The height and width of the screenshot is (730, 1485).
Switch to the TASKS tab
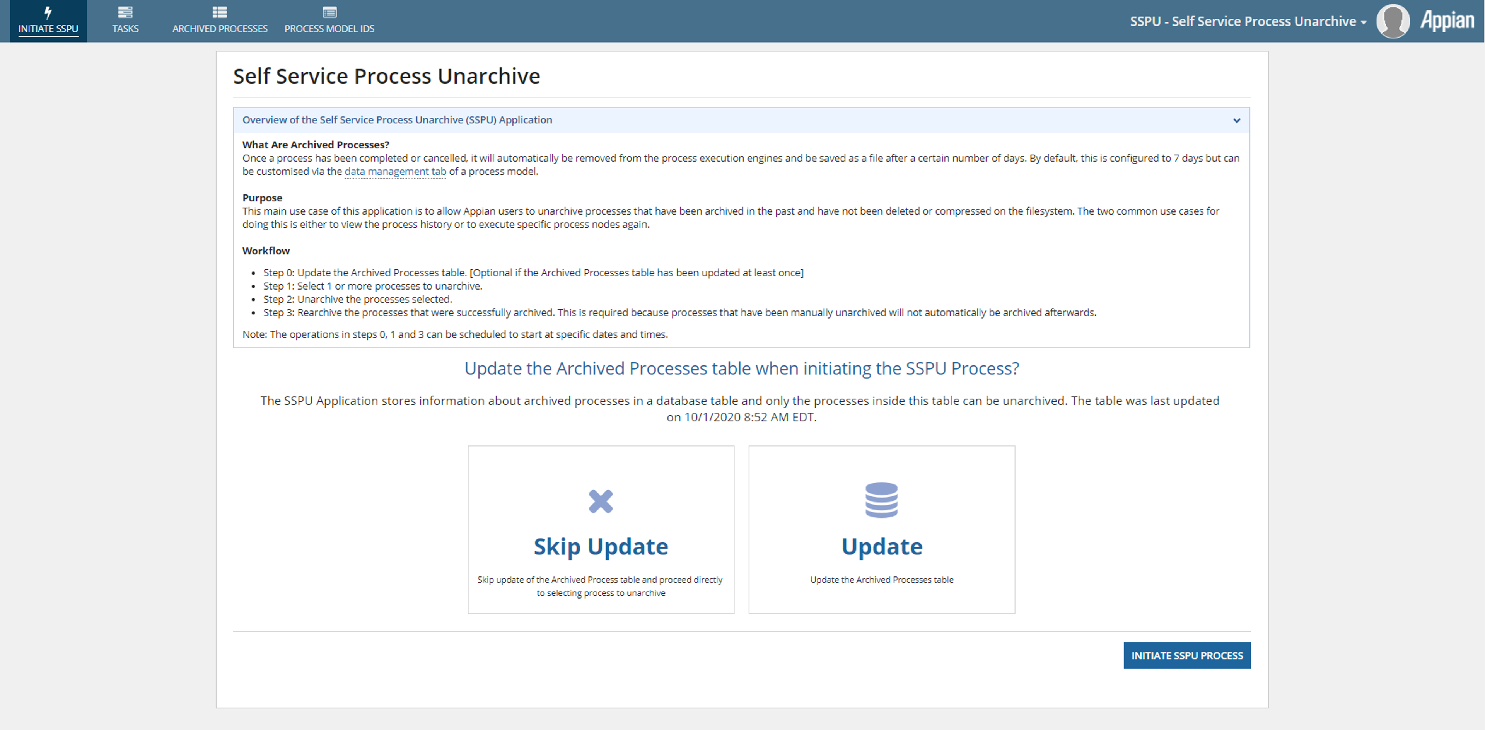tap(125, 21)
